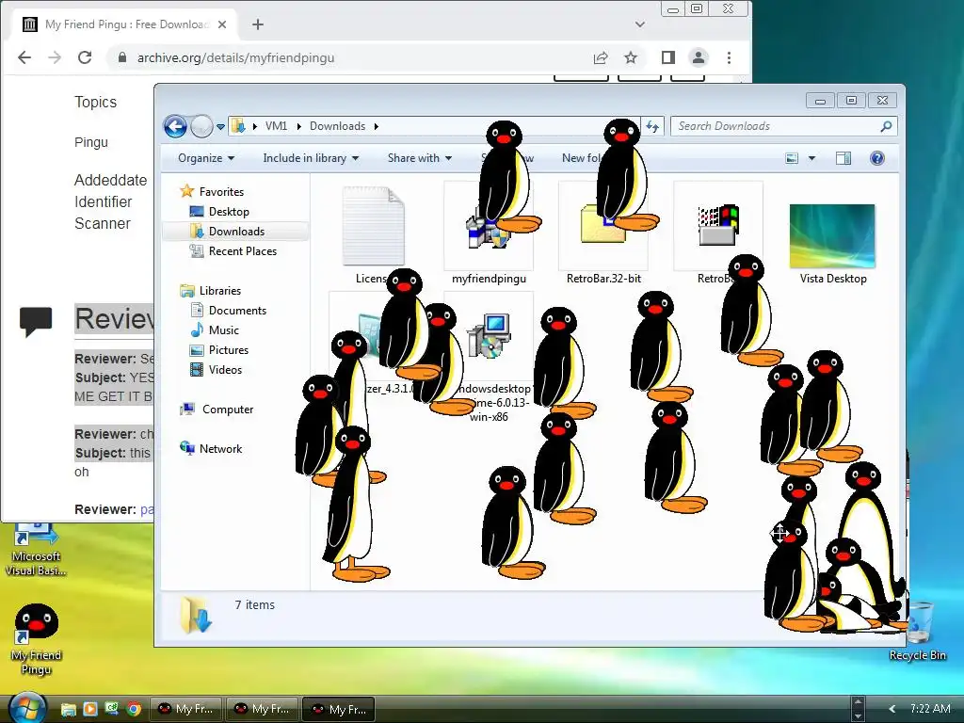Open Explorer help

tap(877, 158)
